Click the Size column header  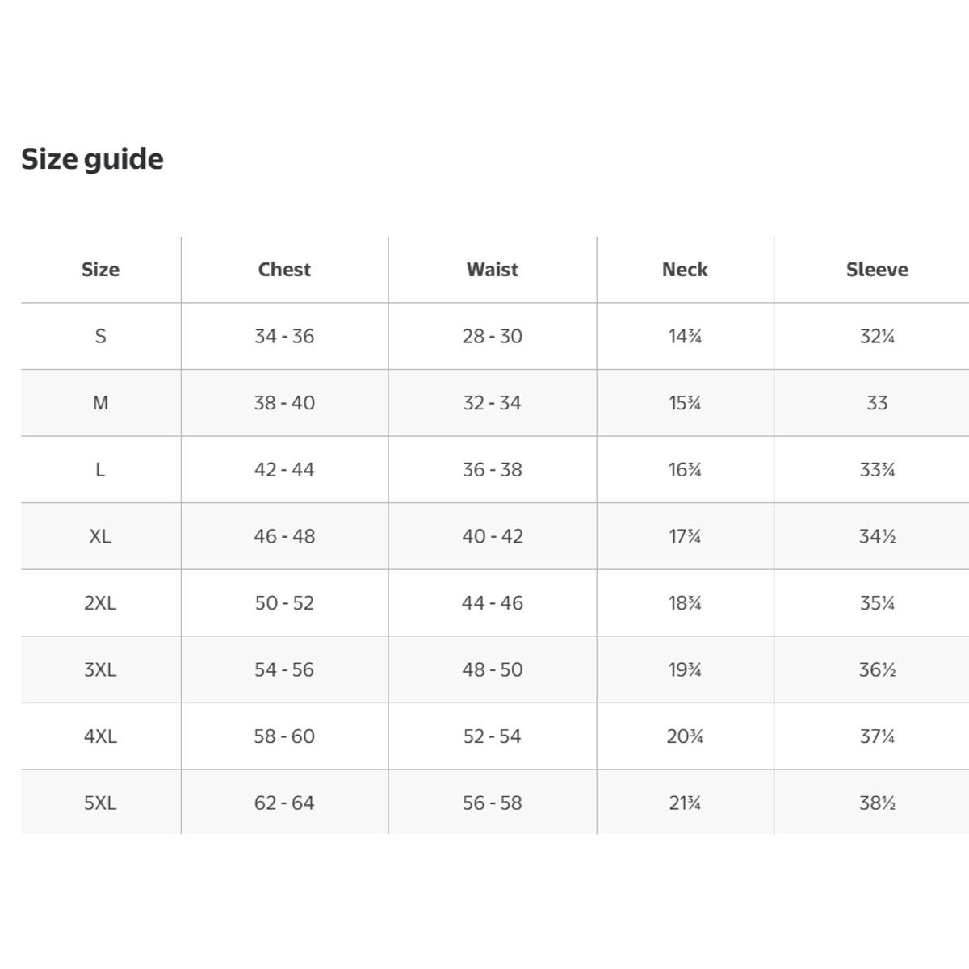pos(100,270)
